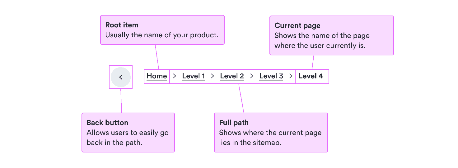Click the "Back button" heading
The height and width of the screenshot is (168, 458).
(x=107, y=123)
